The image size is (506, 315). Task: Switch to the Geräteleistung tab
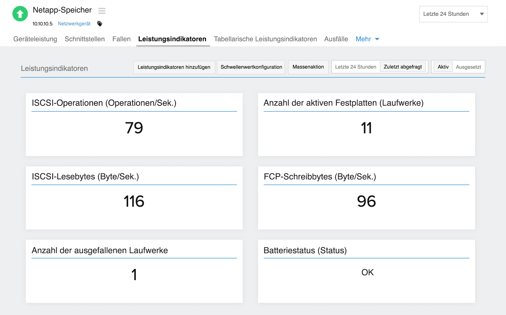pos(35,39)
